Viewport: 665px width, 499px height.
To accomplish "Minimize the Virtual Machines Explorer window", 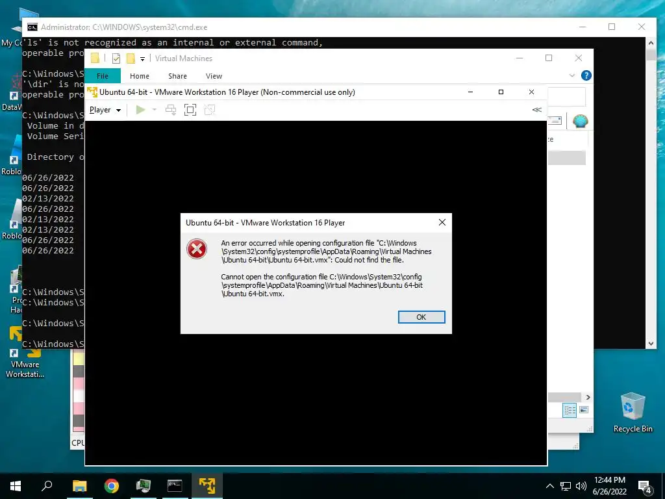I will (x=519, y=58).
